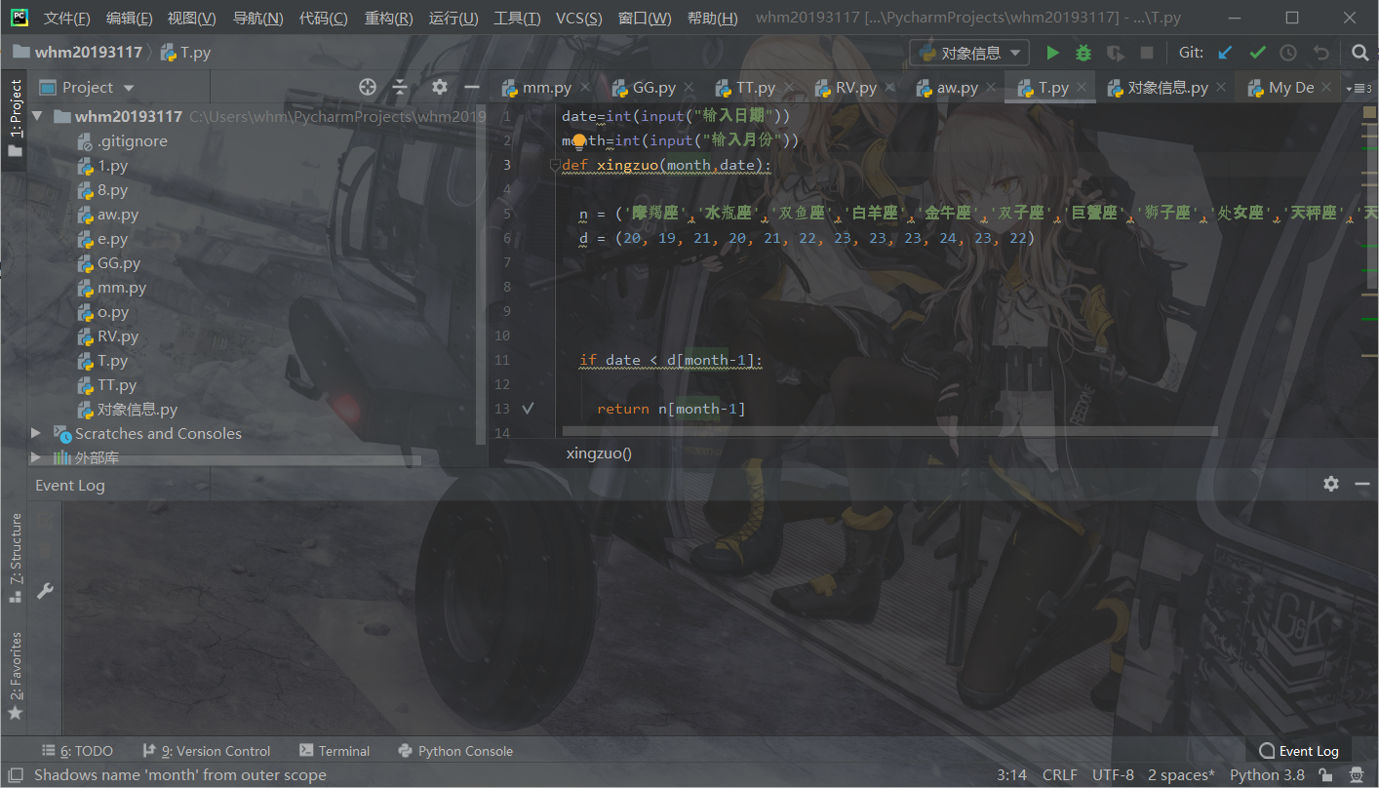Click the Stop process square icon

click(1147, 53)
